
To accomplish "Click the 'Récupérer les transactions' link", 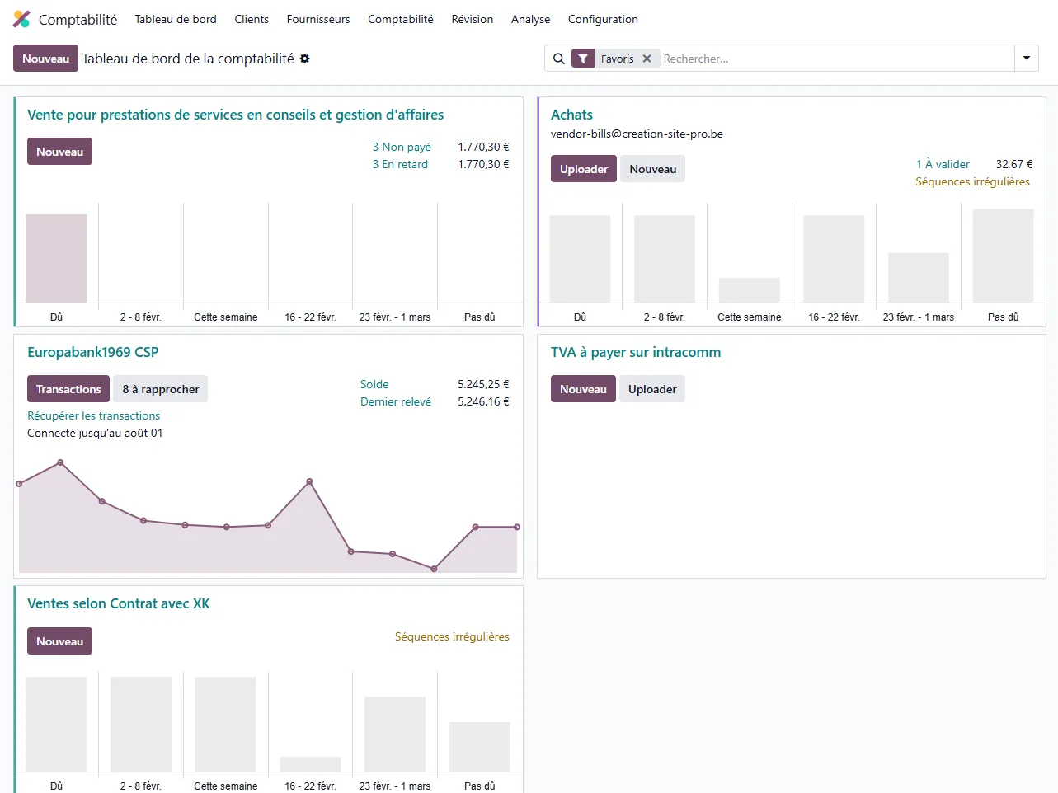I will [x=93, y=415].
